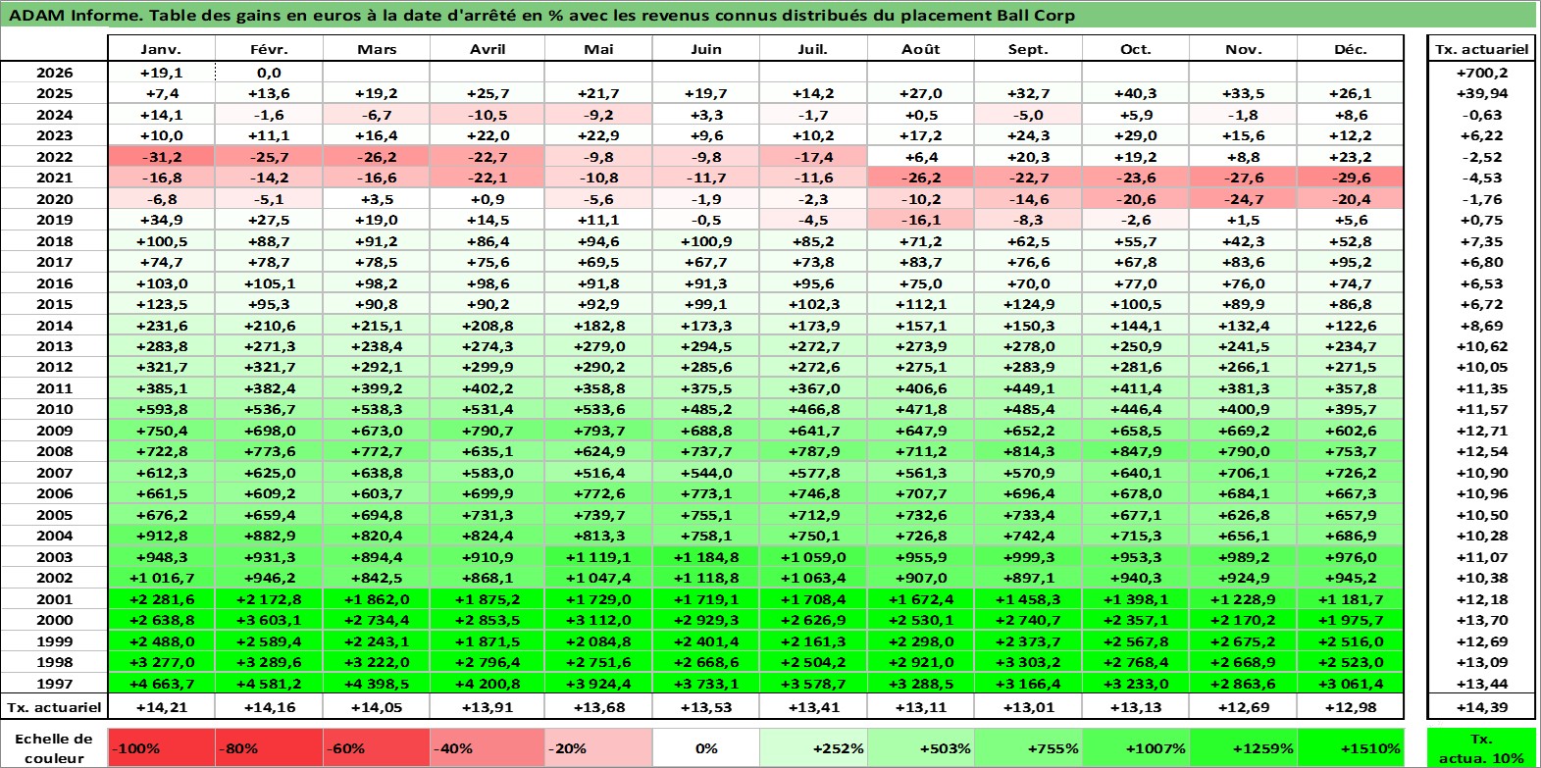Select the +39,94 actuarial rate for 2025
1541x768 pixels.
(x=1481, y=93)
